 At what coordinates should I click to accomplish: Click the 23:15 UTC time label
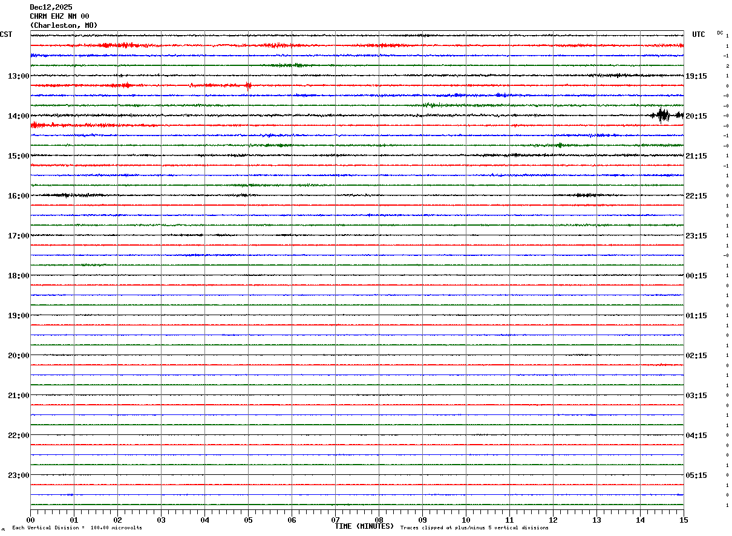(696, 235)
